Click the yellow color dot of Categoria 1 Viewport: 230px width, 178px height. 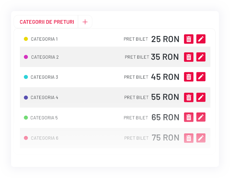(26, 39)
